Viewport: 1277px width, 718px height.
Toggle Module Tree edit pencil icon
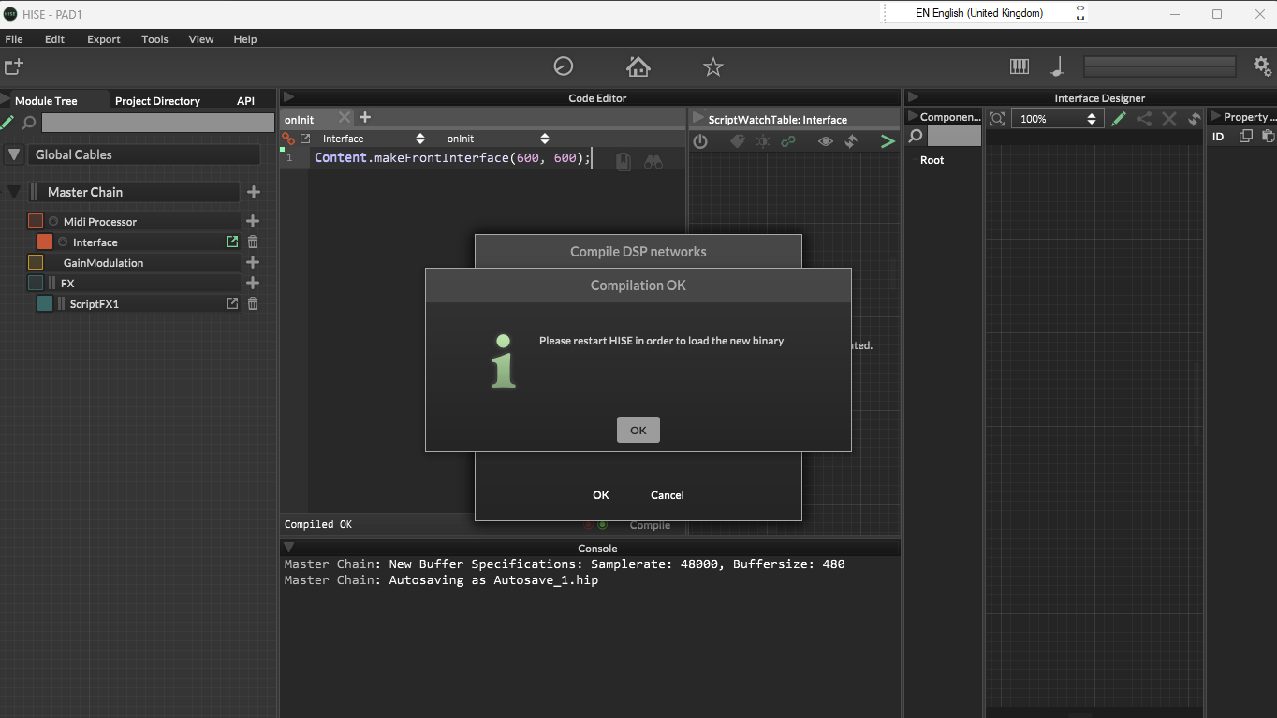pos(7,123)
